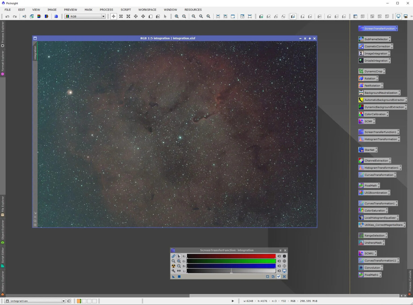Toggle screen display icon on L channel row
The width and height of the screenshot is (413, 305).
pos(284,271)
